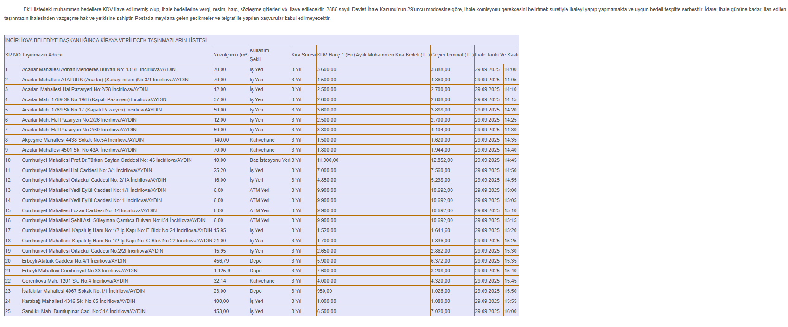The height and width of the screenshot is (327, 788).
Task: Select the Geçici Teminat (TL) column header
Action: [x=452, y=55]
